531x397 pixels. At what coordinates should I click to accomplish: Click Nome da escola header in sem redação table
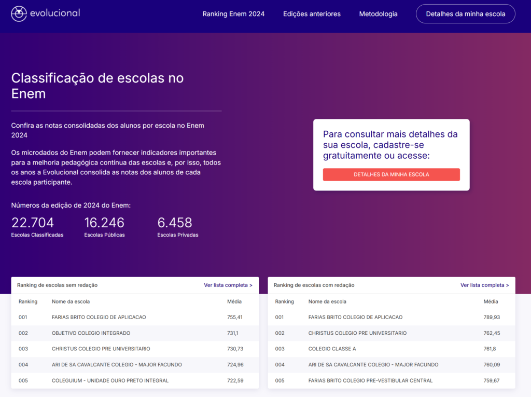pos(71,302)
